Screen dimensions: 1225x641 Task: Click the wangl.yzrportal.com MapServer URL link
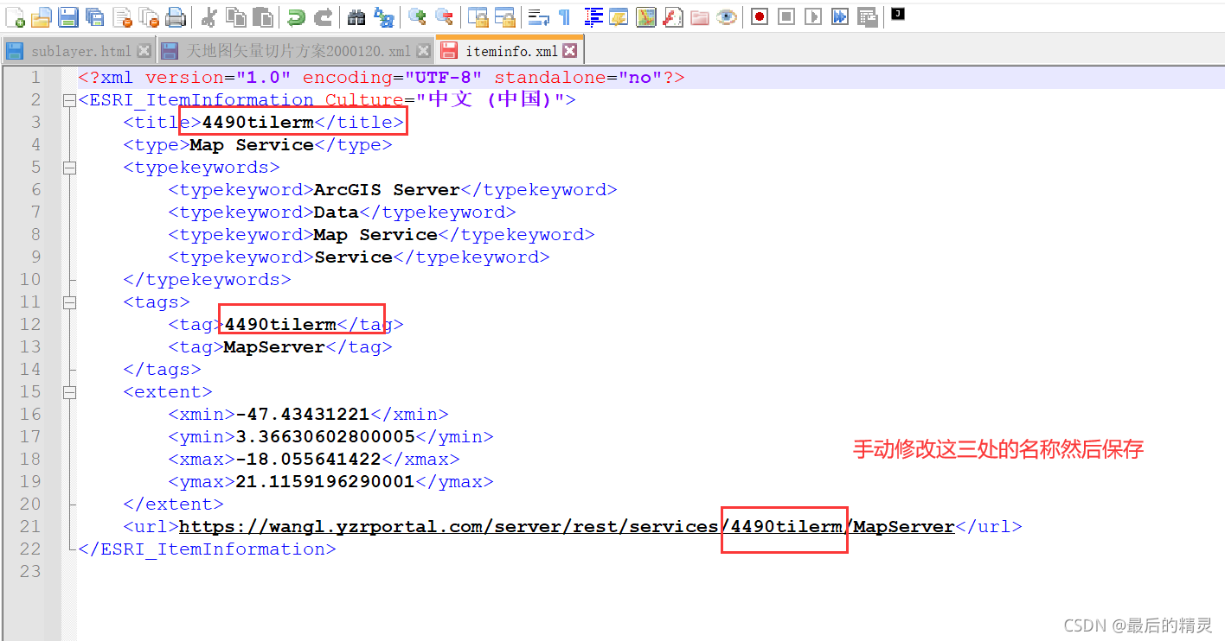[x=567, y=527]
